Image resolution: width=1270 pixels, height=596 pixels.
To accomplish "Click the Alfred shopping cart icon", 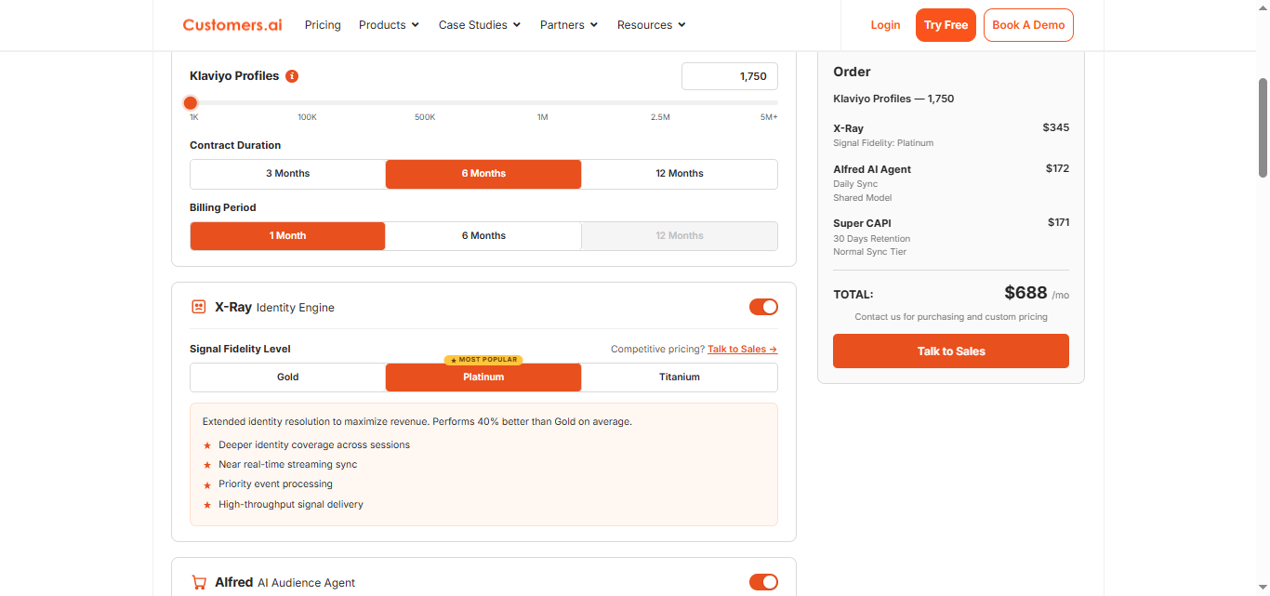I will point(198,582).
